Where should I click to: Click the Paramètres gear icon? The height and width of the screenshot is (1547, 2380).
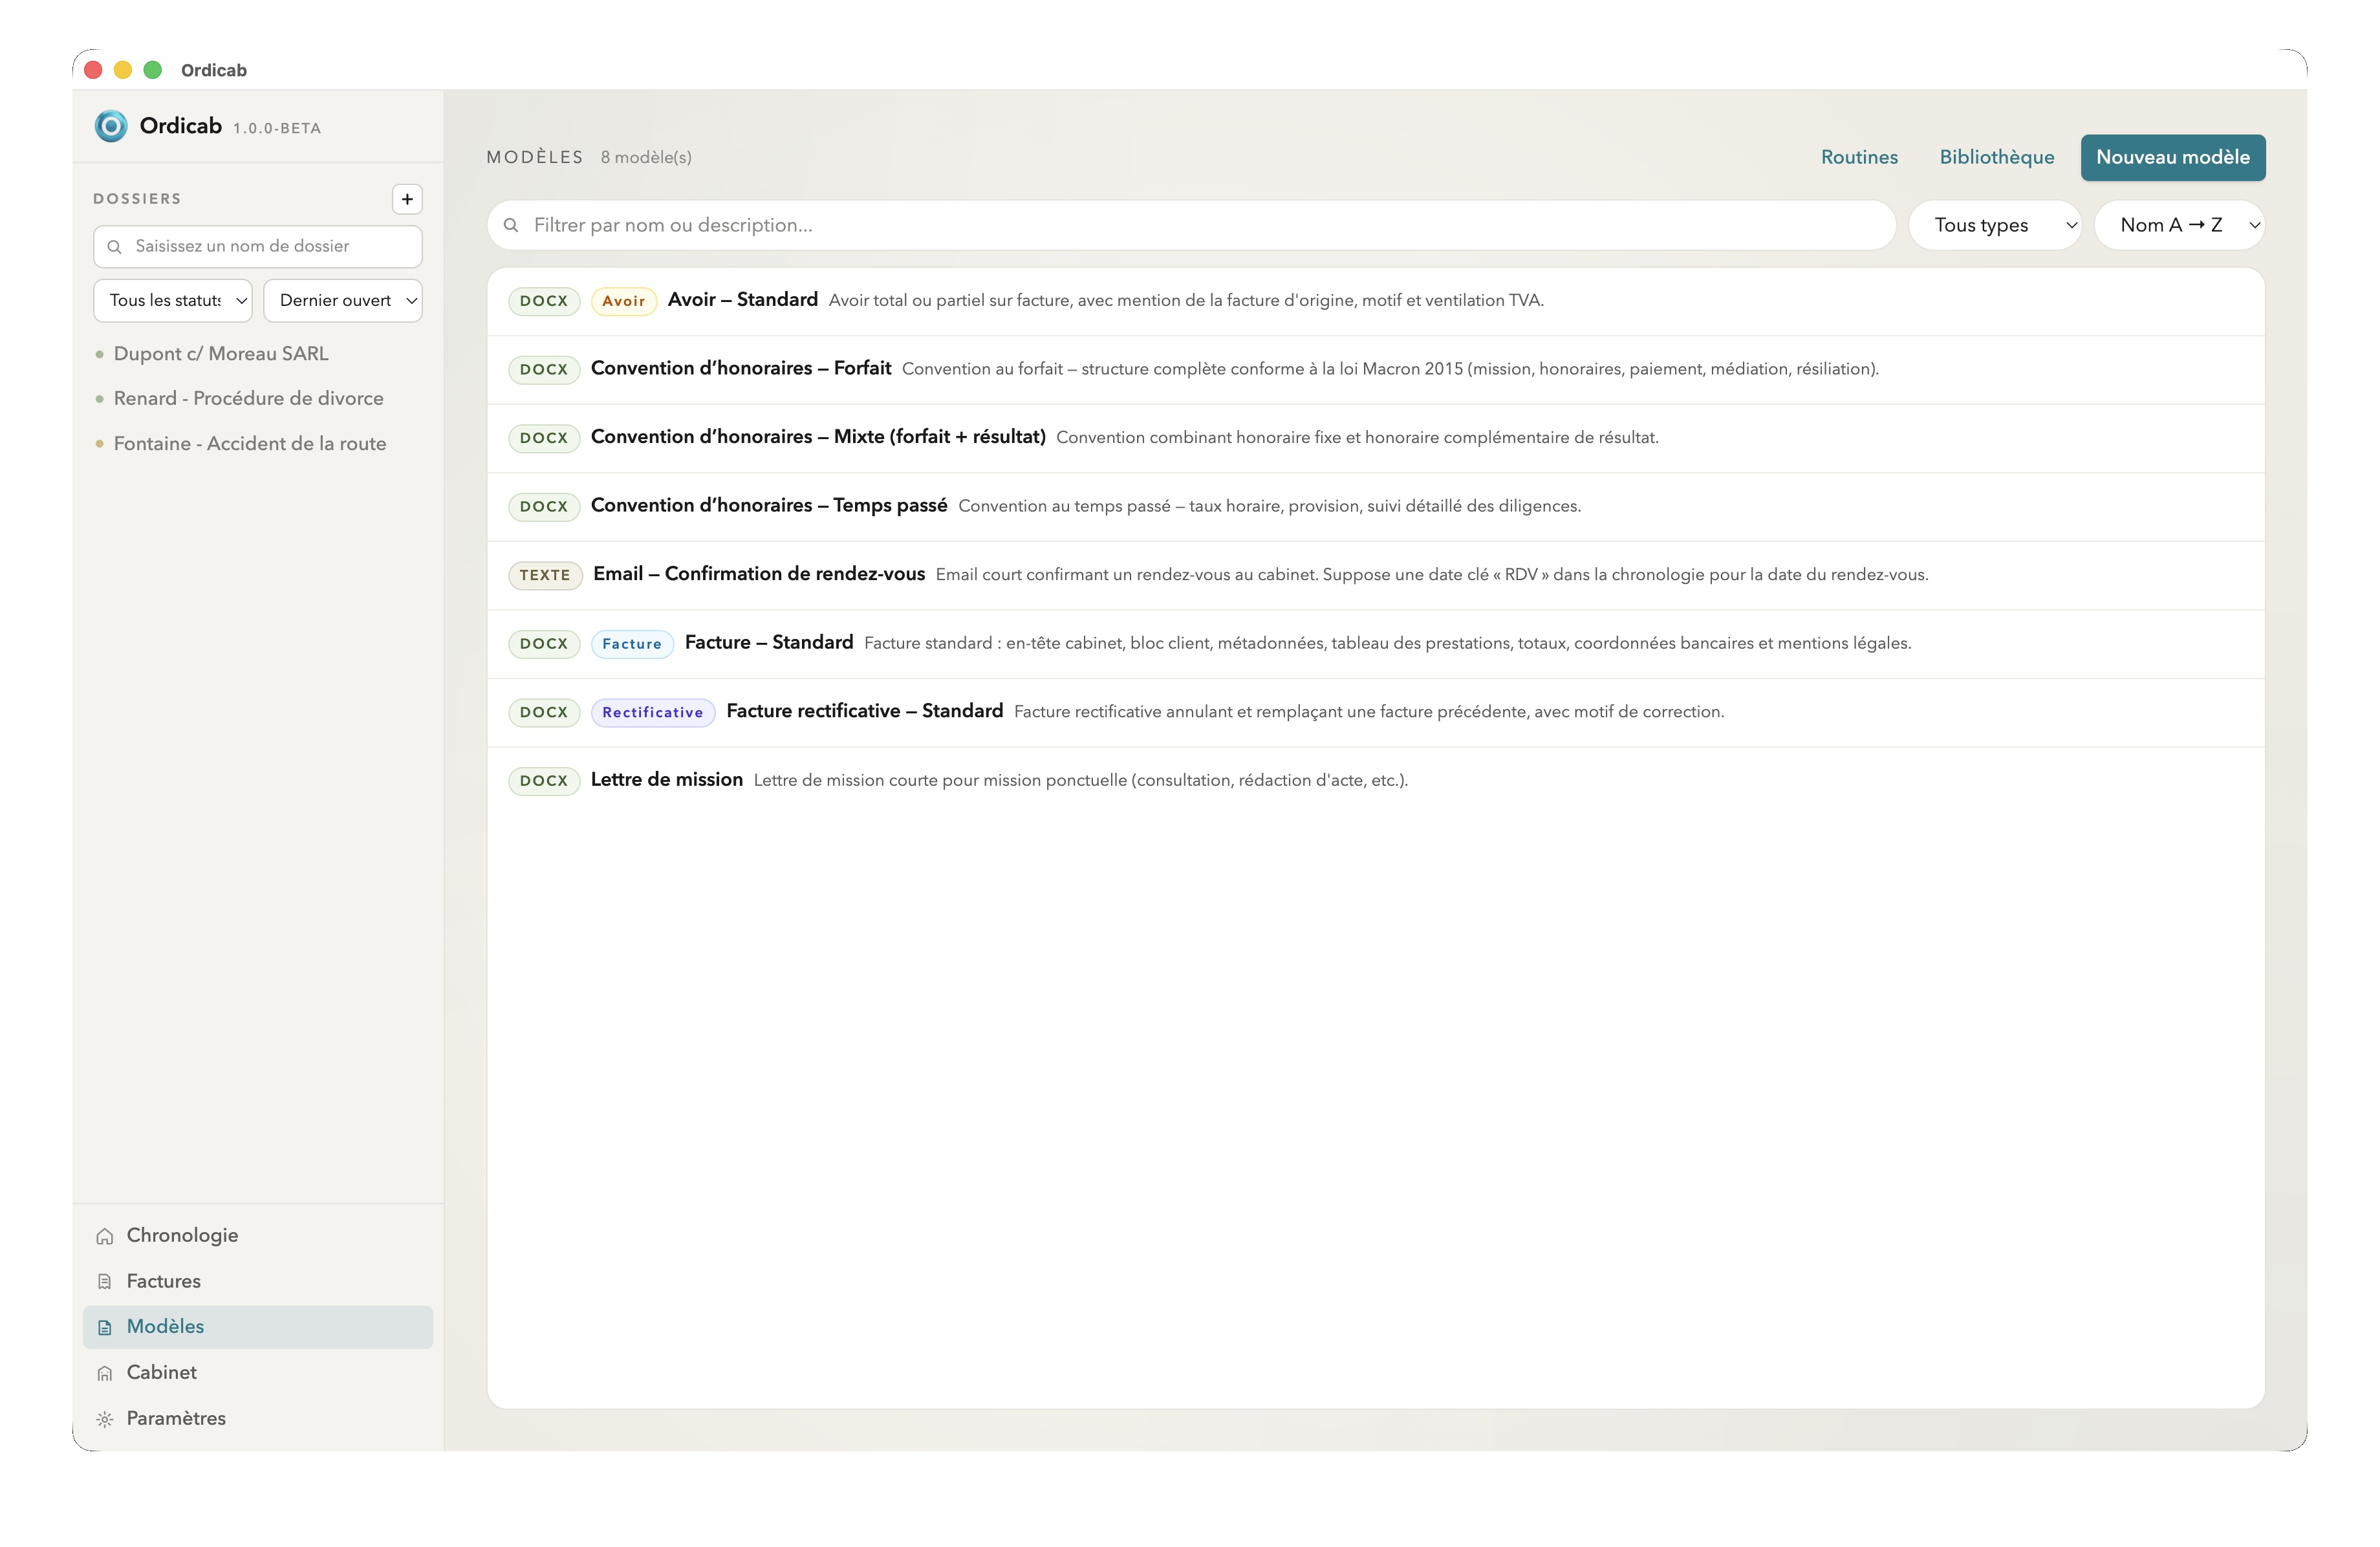pos(105,1419)
